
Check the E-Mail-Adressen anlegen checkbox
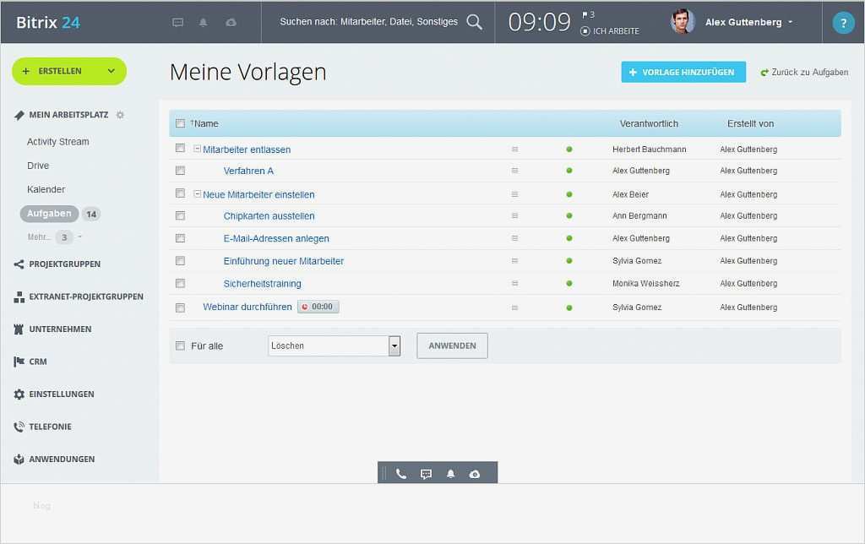pos(181,238)
